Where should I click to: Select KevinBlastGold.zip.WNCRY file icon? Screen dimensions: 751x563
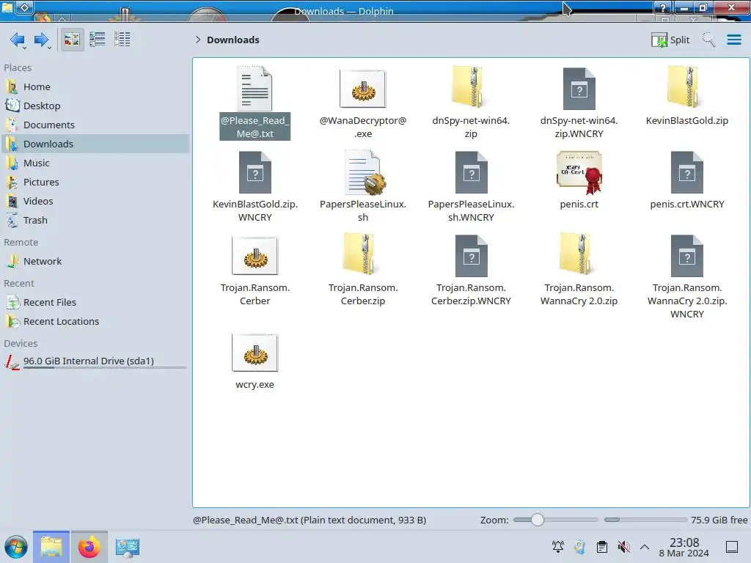tap(254, 172)
